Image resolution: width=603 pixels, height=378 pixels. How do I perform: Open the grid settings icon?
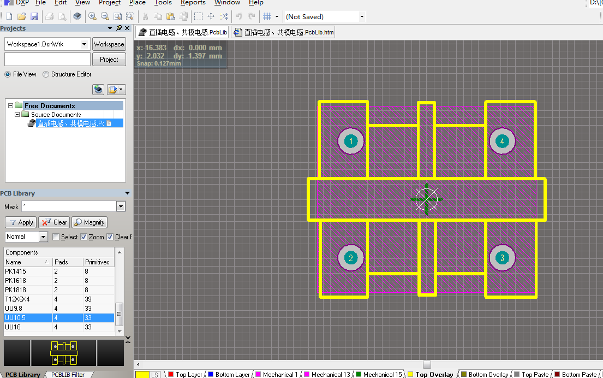267,16
